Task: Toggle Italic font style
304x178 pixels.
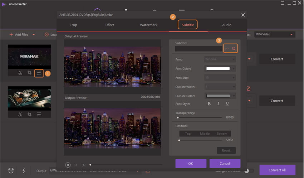Action: pyautogui.click(x=218, y=104)
